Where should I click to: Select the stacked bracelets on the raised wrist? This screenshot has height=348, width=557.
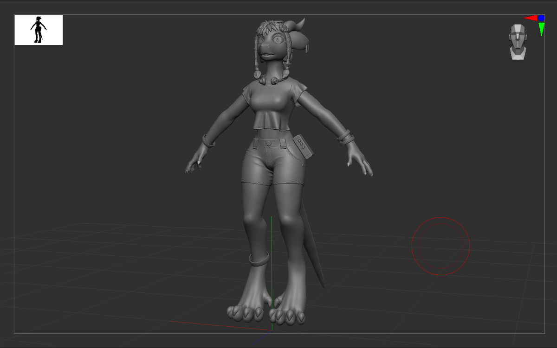345,136
